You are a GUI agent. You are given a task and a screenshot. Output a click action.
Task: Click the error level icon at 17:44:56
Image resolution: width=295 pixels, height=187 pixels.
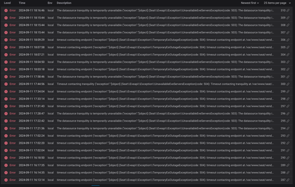point(6,84)
